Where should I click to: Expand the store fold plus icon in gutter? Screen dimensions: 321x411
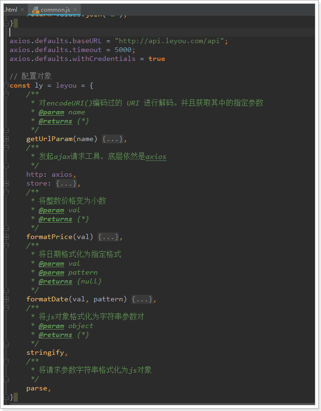tap(6, 183)
